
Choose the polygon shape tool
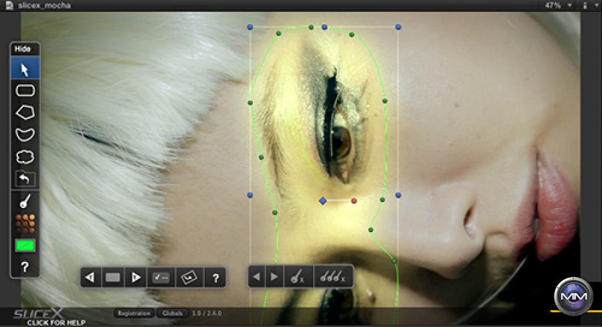[x=25, y=112]
